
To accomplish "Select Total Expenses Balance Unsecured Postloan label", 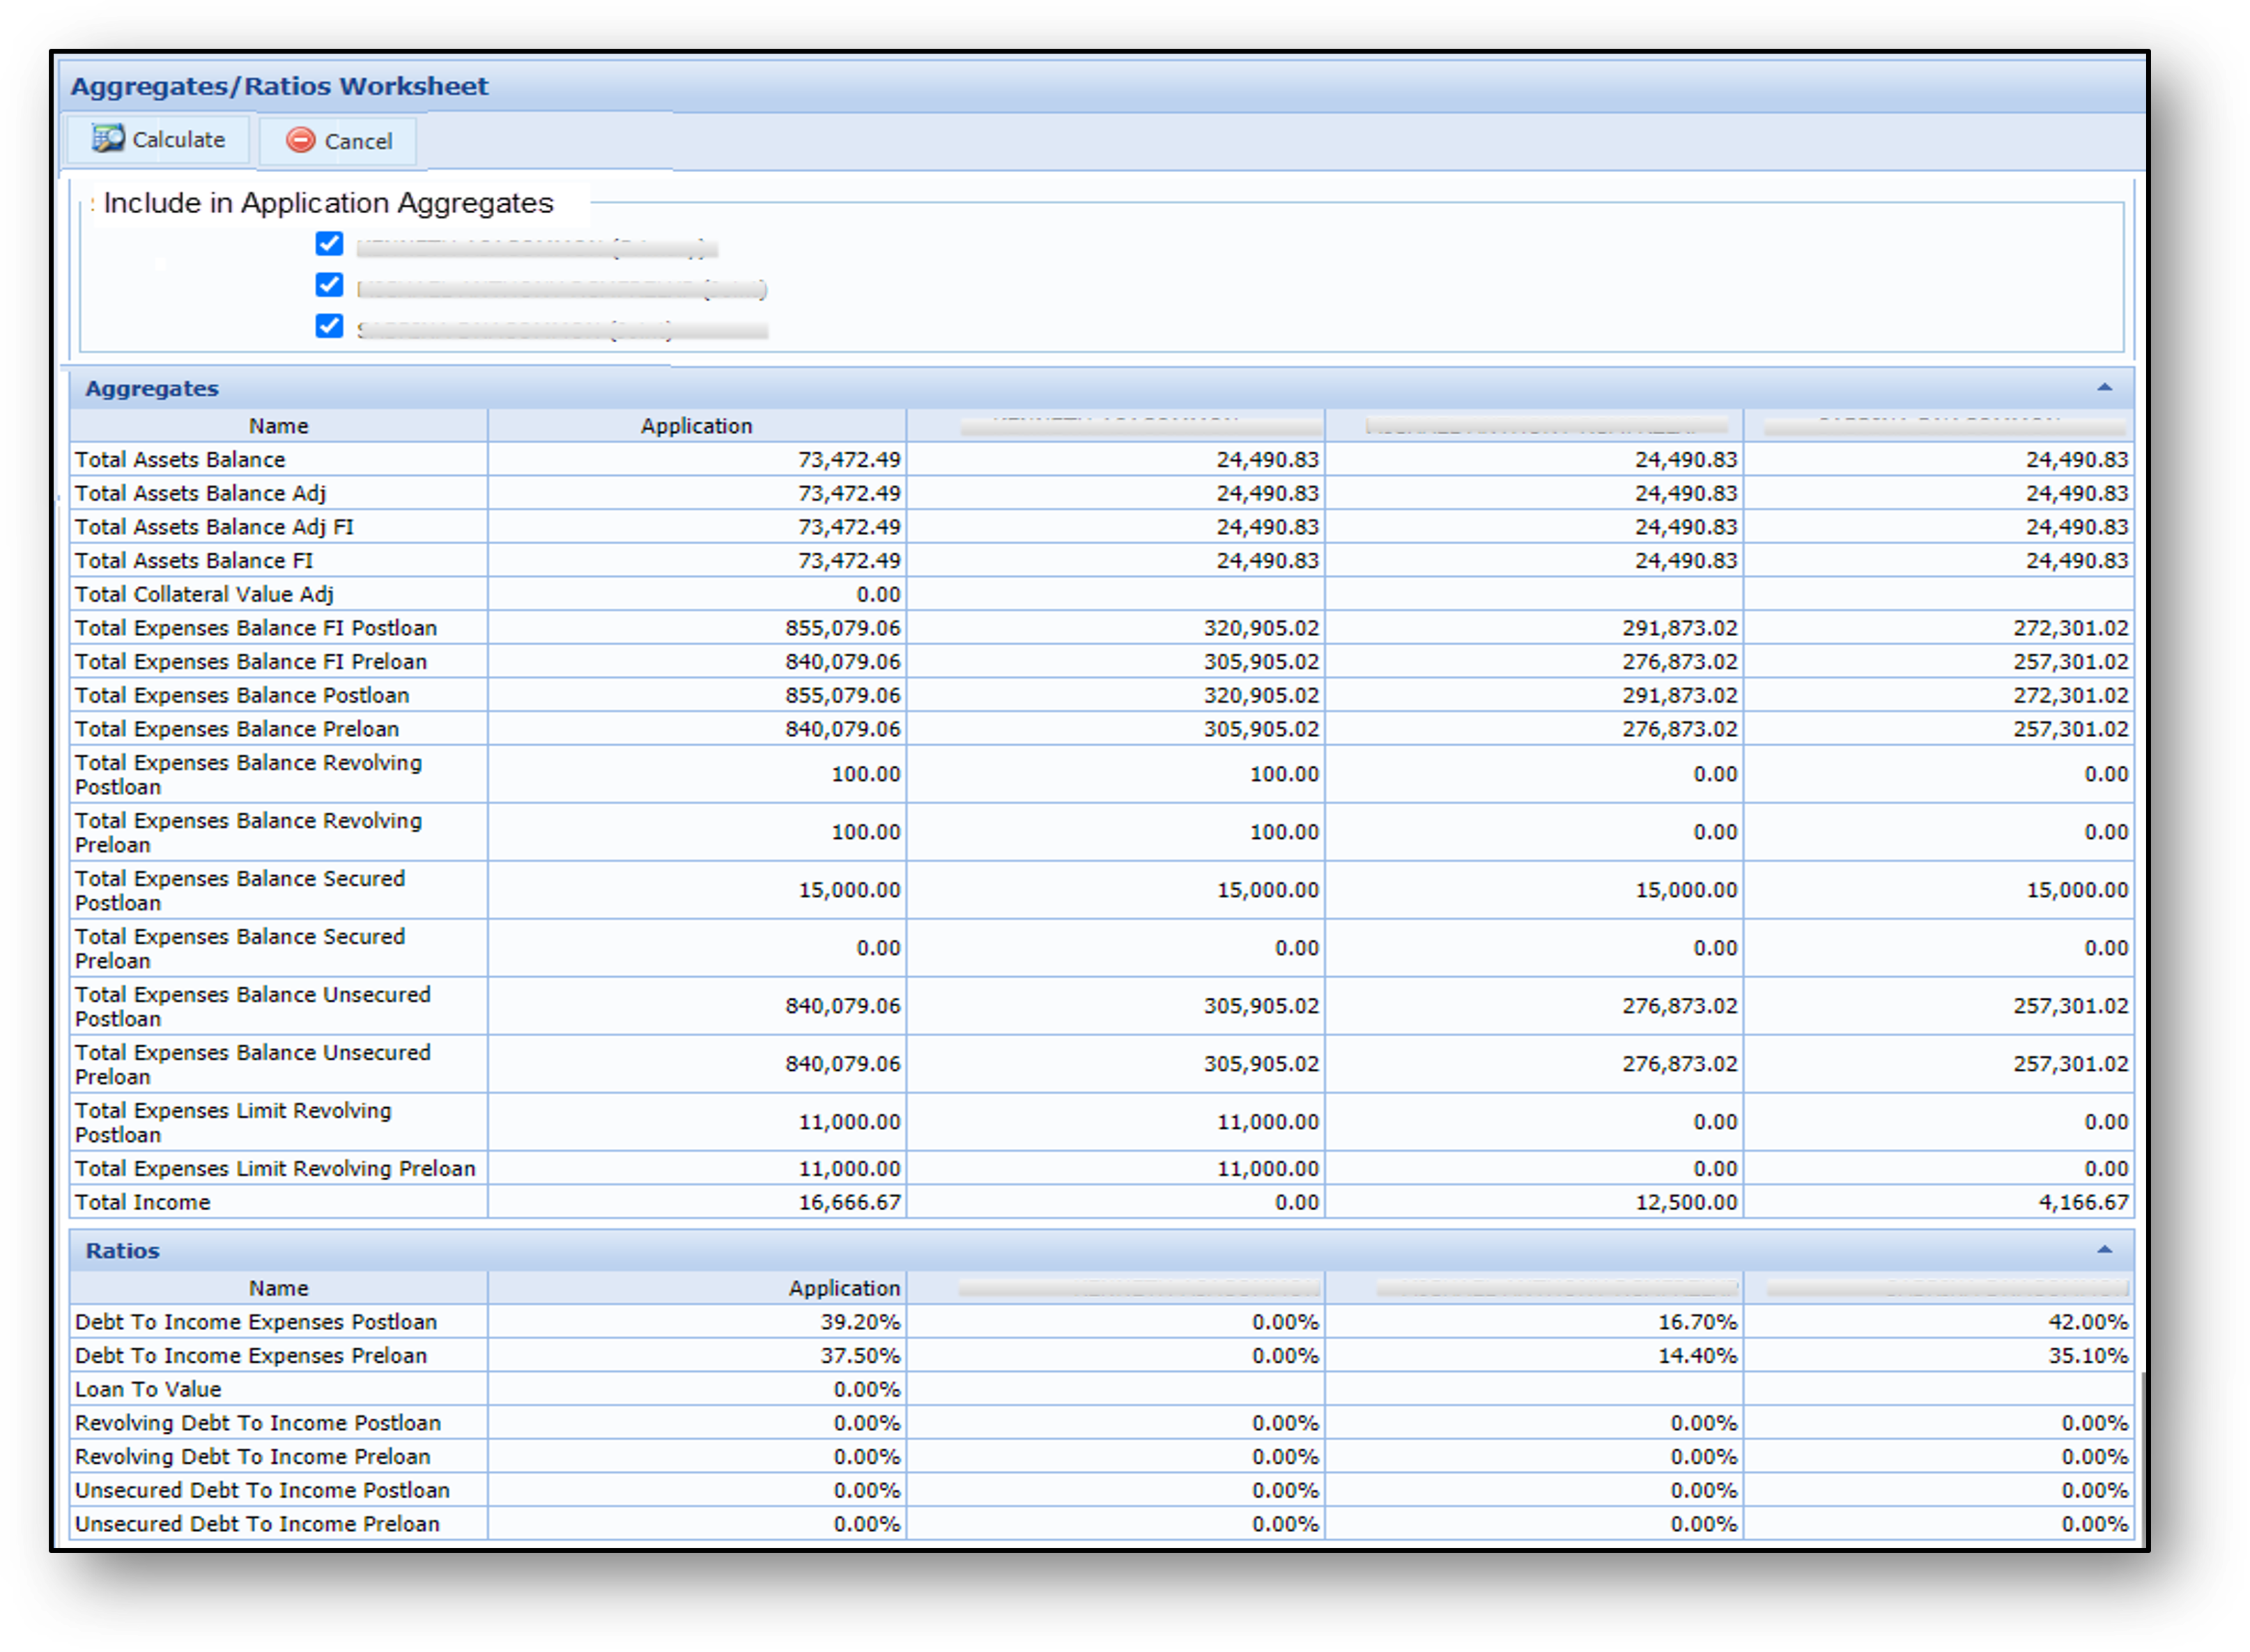I will pyautogui.click(x=253, y=1006).
